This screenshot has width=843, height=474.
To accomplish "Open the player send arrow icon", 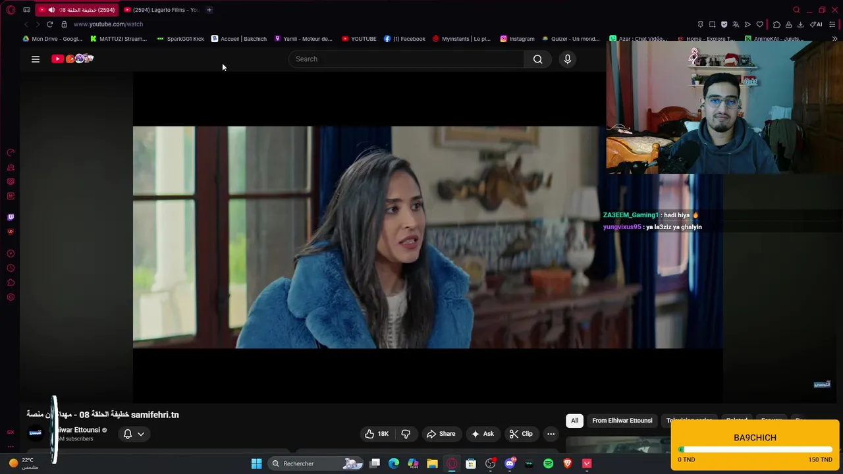I will pos(748,24).
